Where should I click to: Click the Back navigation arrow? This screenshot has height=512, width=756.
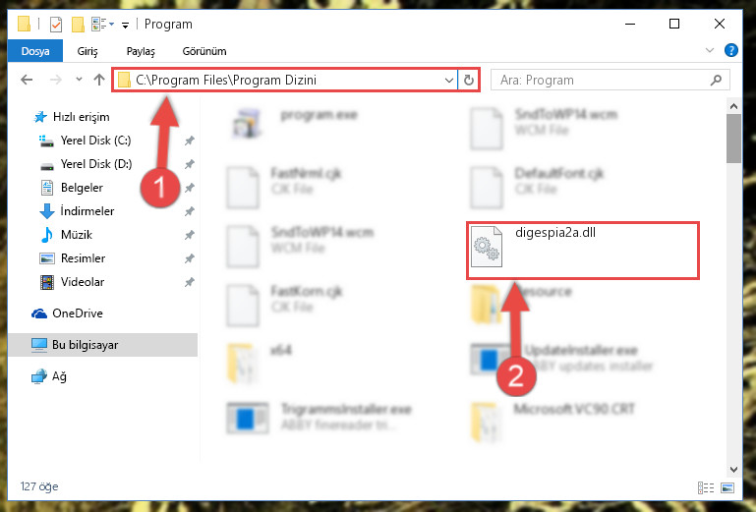pyautogui.click(x=27, y=80)
